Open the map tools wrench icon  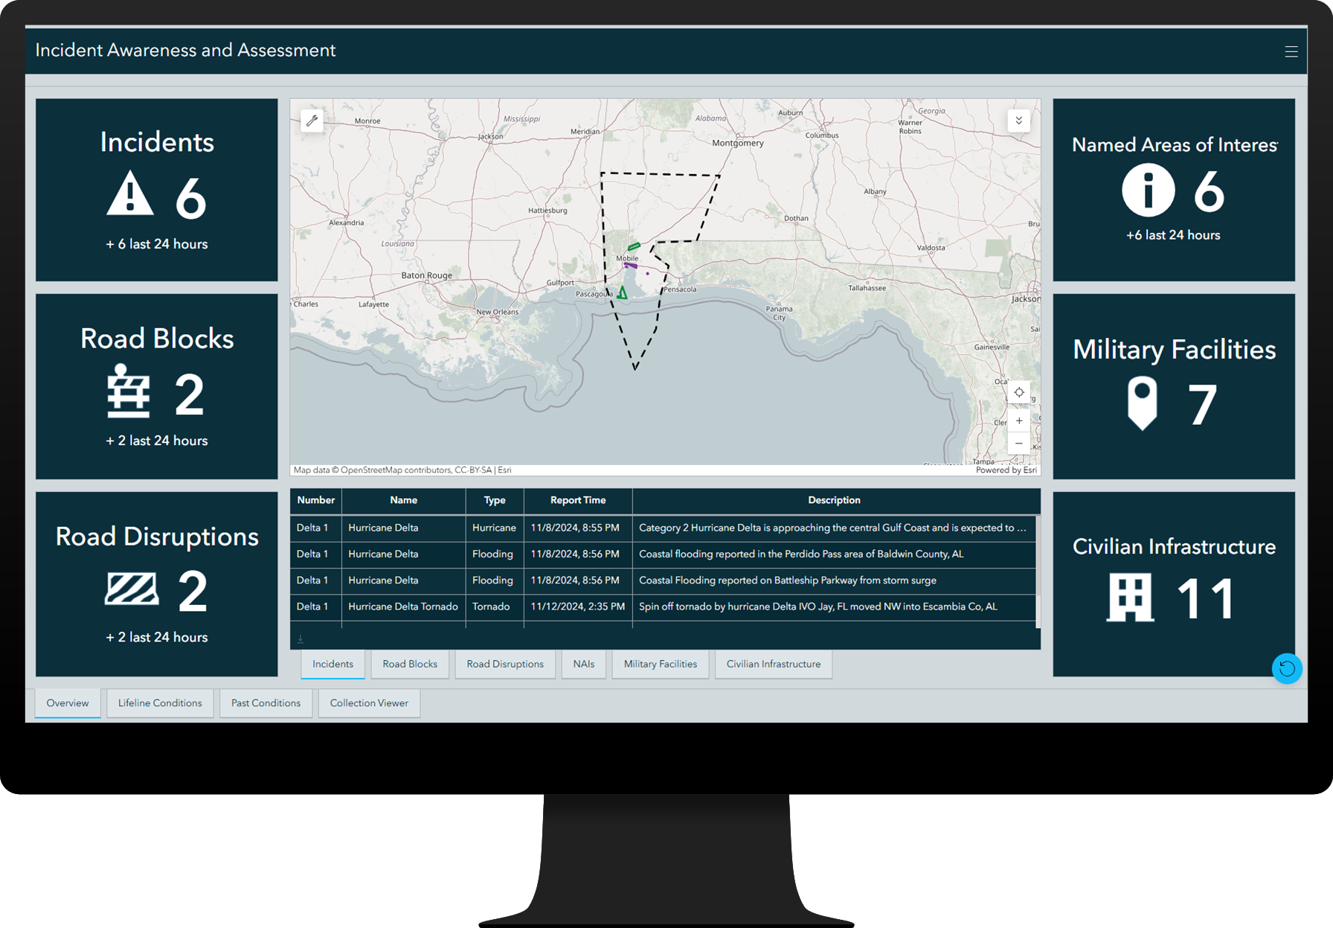[x=312, y=121]
